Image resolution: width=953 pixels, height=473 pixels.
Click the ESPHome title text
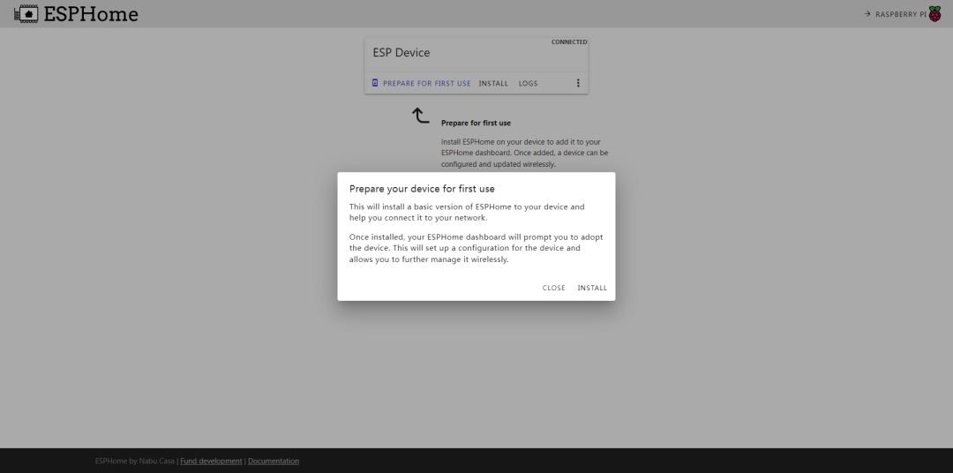pos(91,14)
